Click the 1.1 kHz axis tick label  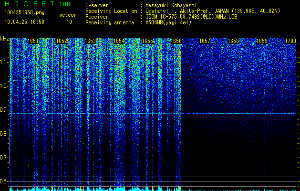click(x=4, y=62)
